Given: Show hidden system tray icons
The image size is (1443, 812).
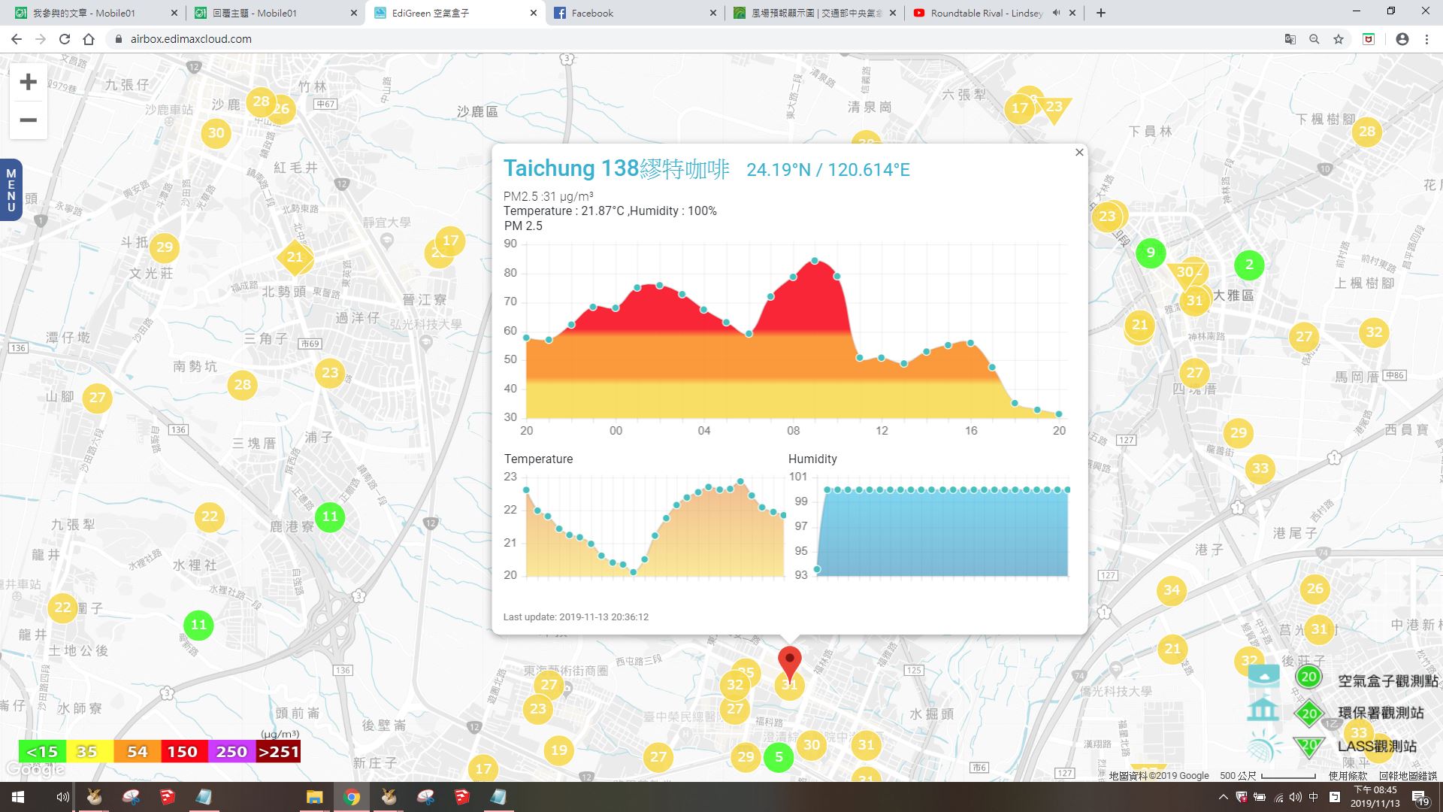Looking at the screenshot, I should click(x=1223, y=797).
